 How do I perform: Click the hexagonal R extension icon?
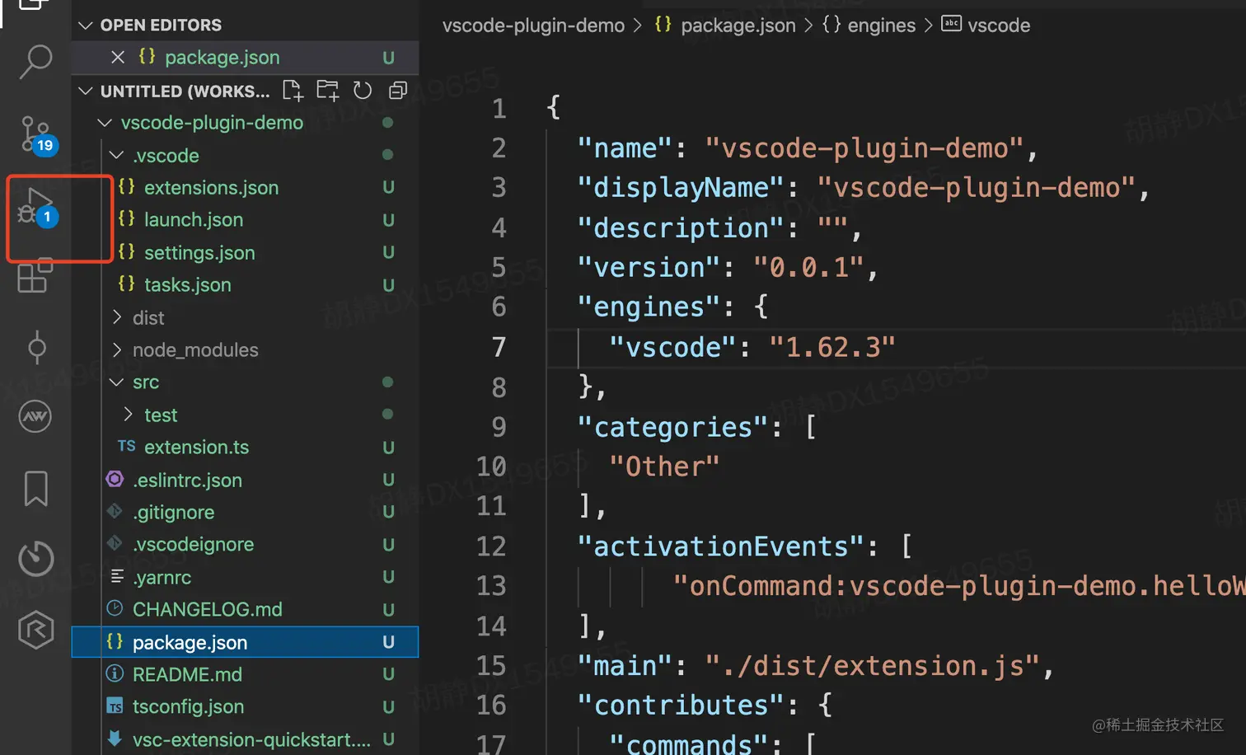[x=35, y=629]
